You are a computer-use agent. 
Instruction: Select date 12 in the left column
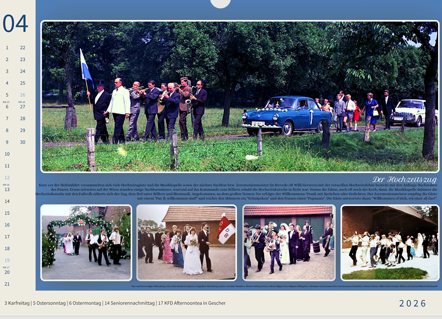[x=7, y=178]
